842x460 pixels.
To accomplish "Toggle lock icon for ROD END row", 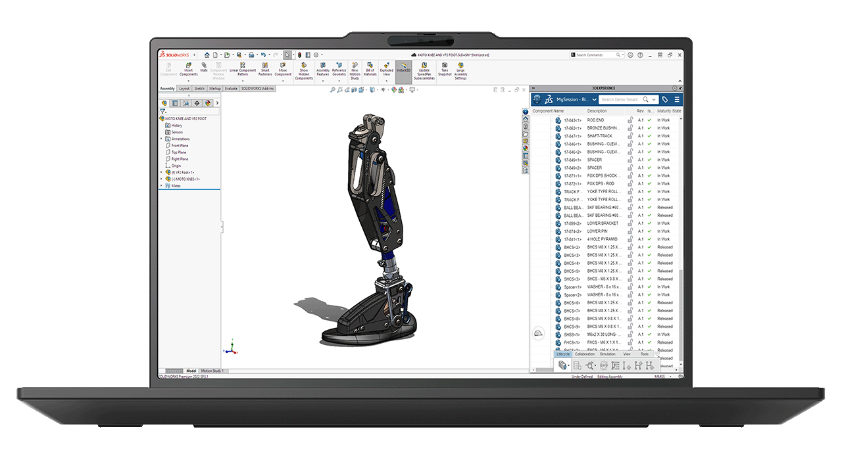I will point(630,120).
